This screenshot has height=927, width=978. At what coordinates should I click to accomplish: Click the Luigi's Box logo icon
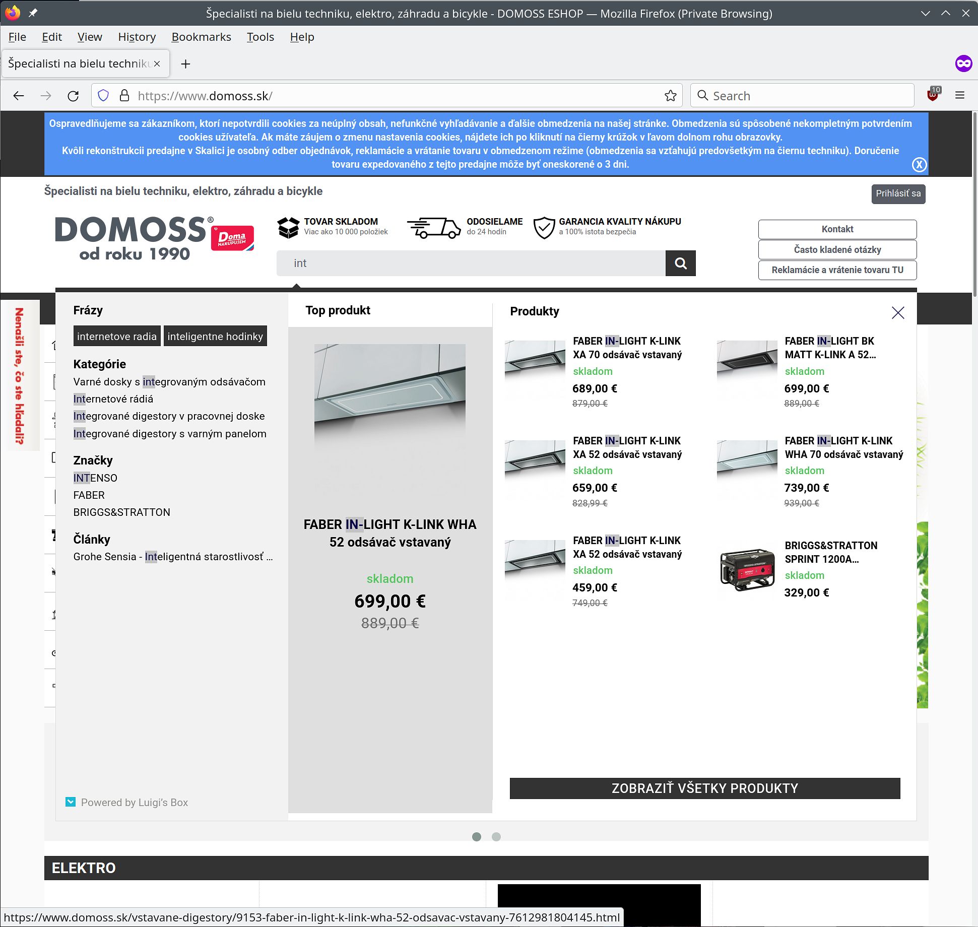pyautogui.click(x=71, y=802)
